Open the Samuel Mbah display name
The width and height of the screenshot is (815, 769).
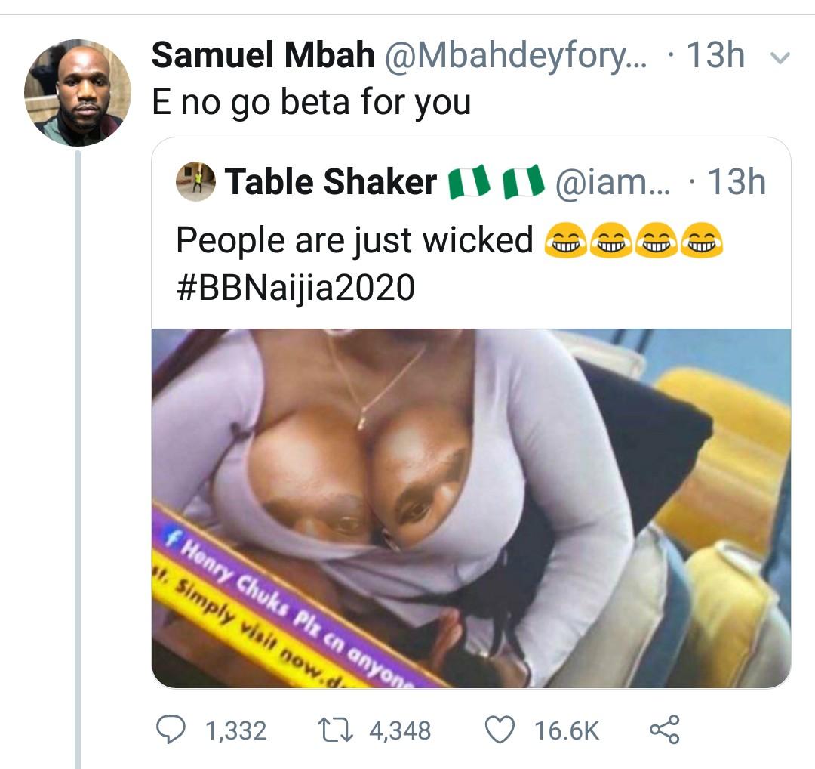(263, 56)
